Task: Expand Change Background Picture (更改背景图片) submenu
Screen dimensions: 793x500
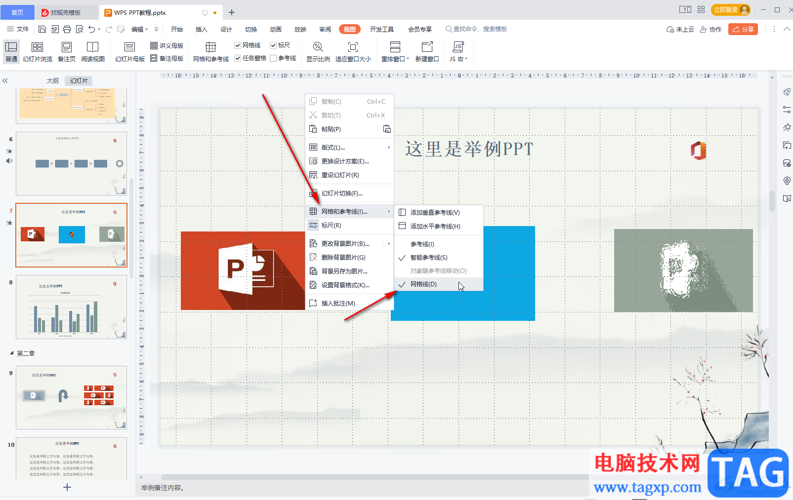Action: [389, 244]
